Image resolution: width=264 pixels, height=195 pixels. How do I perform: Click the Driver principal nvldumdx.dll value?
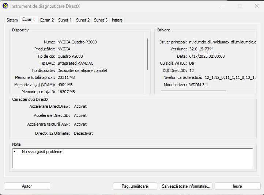pos(222,42)
